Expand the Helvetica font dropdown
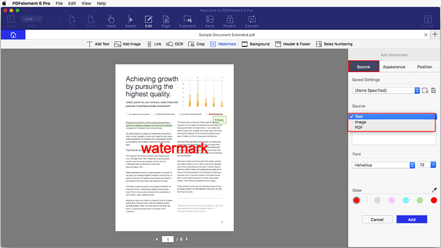This screenshot has width=441, height=248. pos(383,165)
